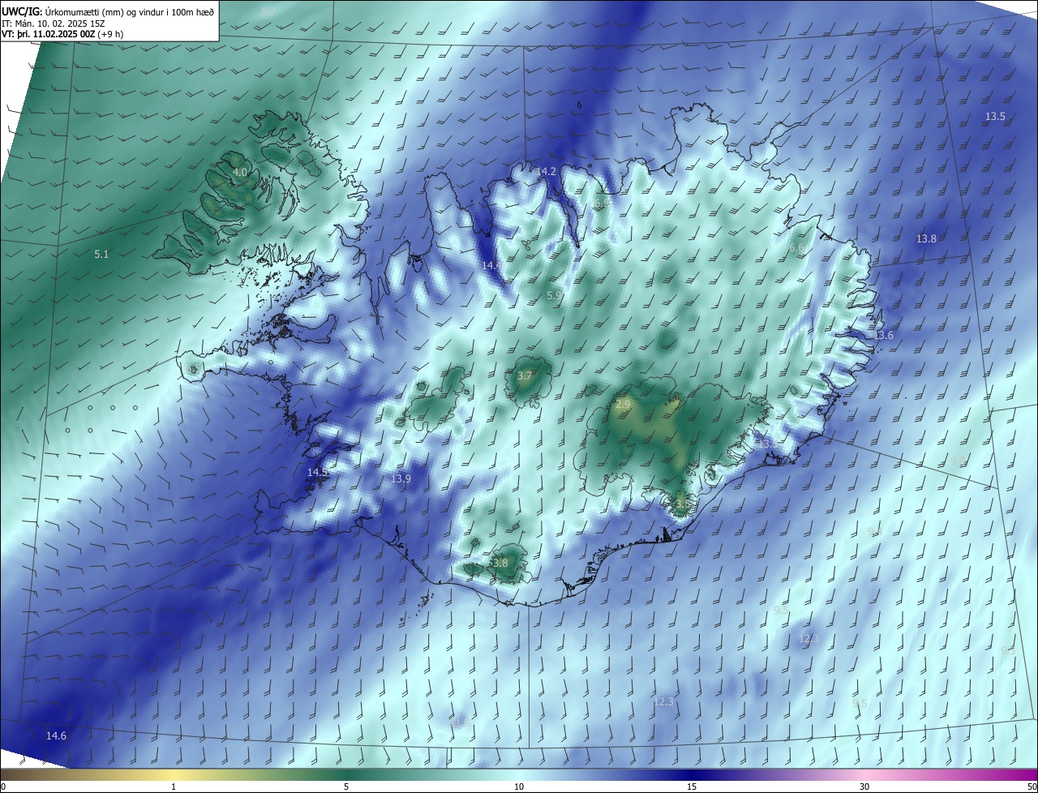
Task: Click the 13.5 value label on the map
Action: 995,117
